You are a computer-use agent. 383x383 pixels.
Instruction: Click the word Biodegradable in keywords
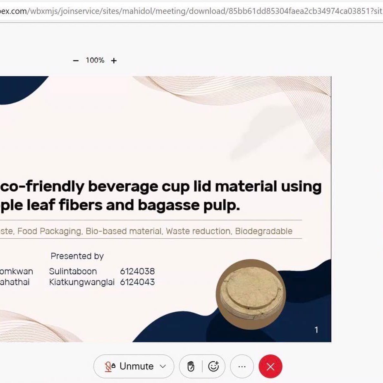263,231
